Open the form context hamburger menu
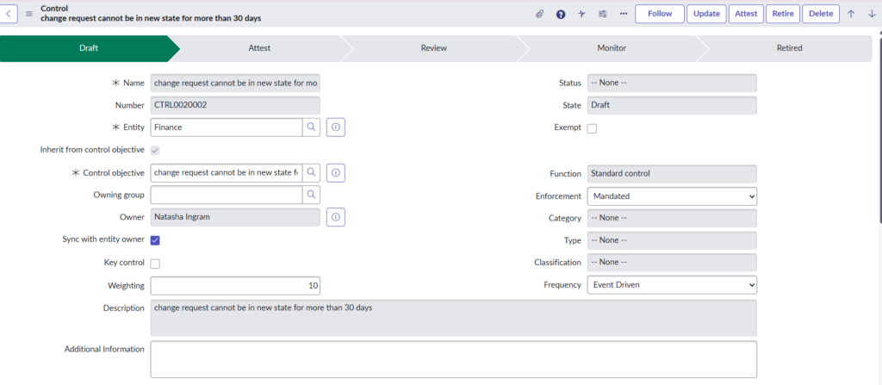The width and height of the screenshot is (882, 385). 29,14
